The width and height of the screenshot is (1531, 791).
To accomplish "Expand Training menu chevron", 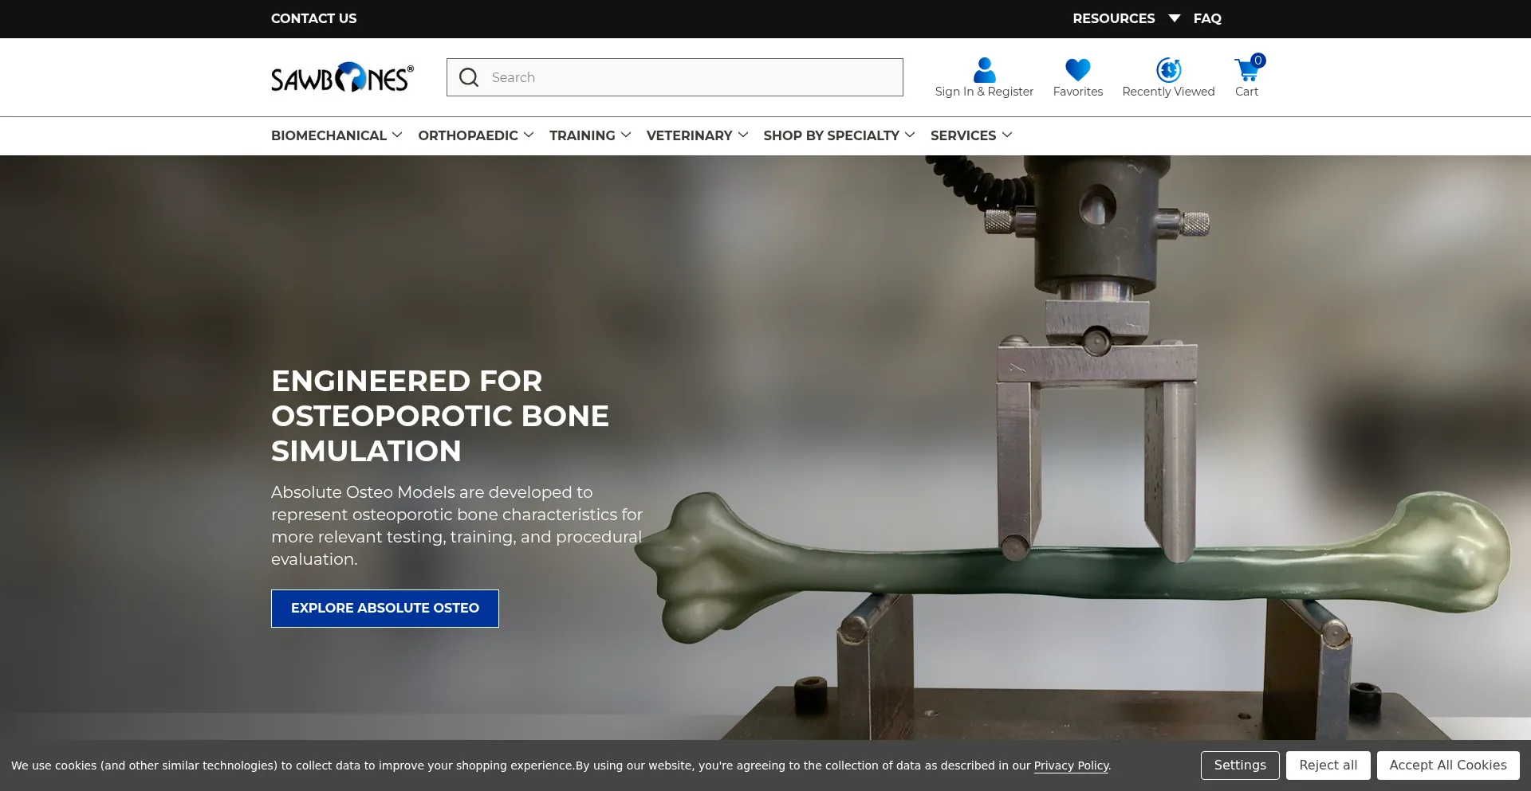I will 626,135.
